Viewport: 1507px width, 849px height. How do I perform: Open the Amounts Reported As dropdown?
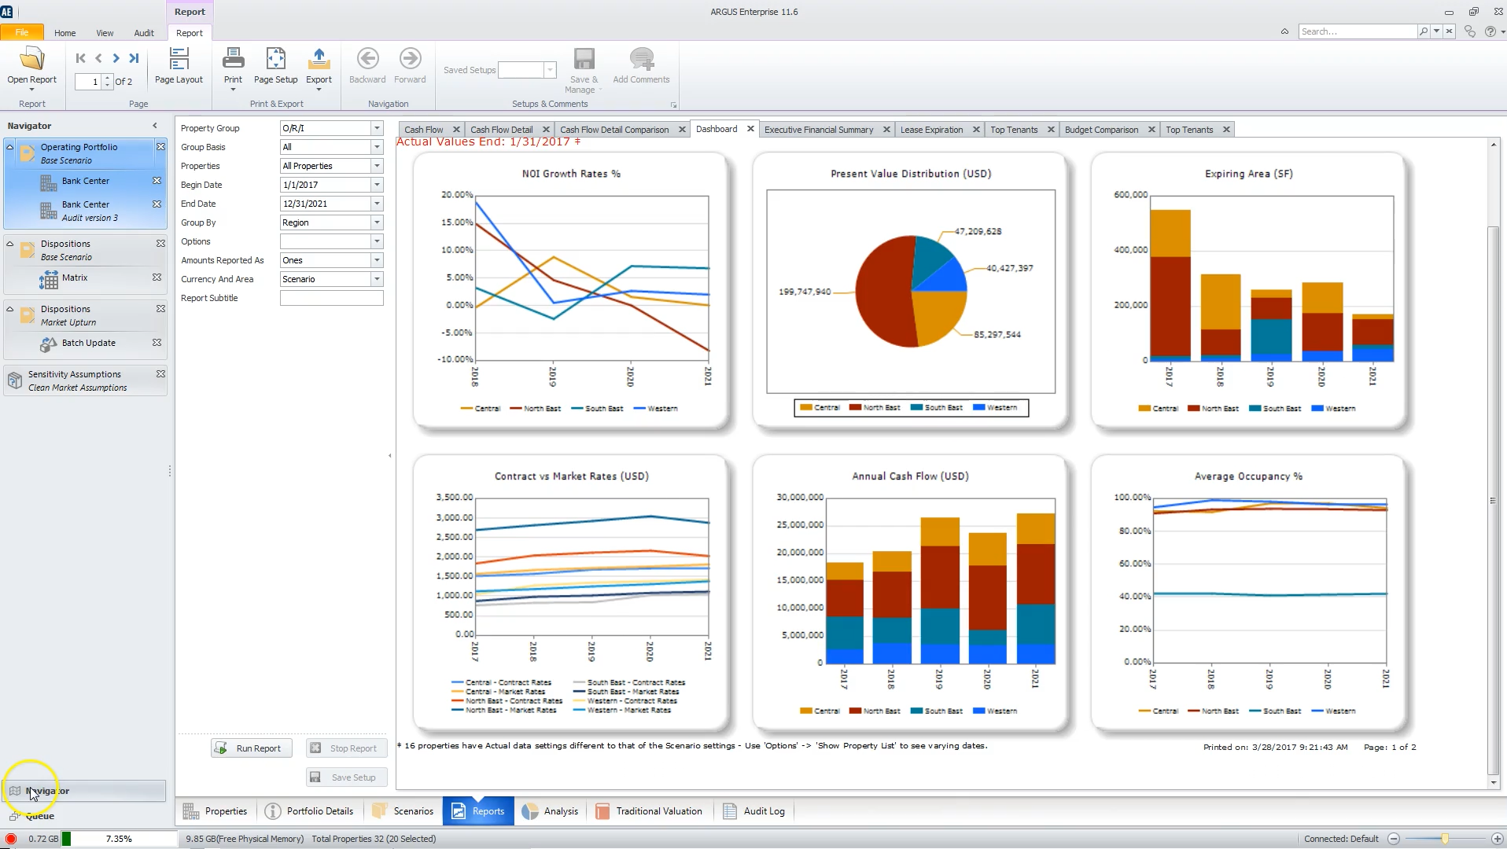click(x=377, y=260)
